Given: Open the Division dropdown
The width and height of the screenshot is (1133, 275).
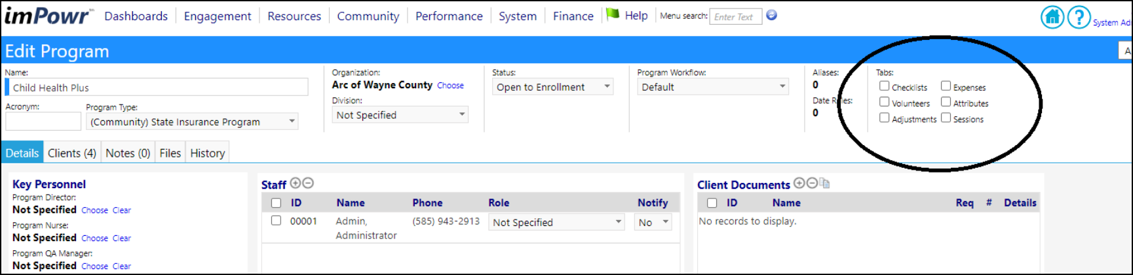Looking at the screenshot, I should (400, 115).
